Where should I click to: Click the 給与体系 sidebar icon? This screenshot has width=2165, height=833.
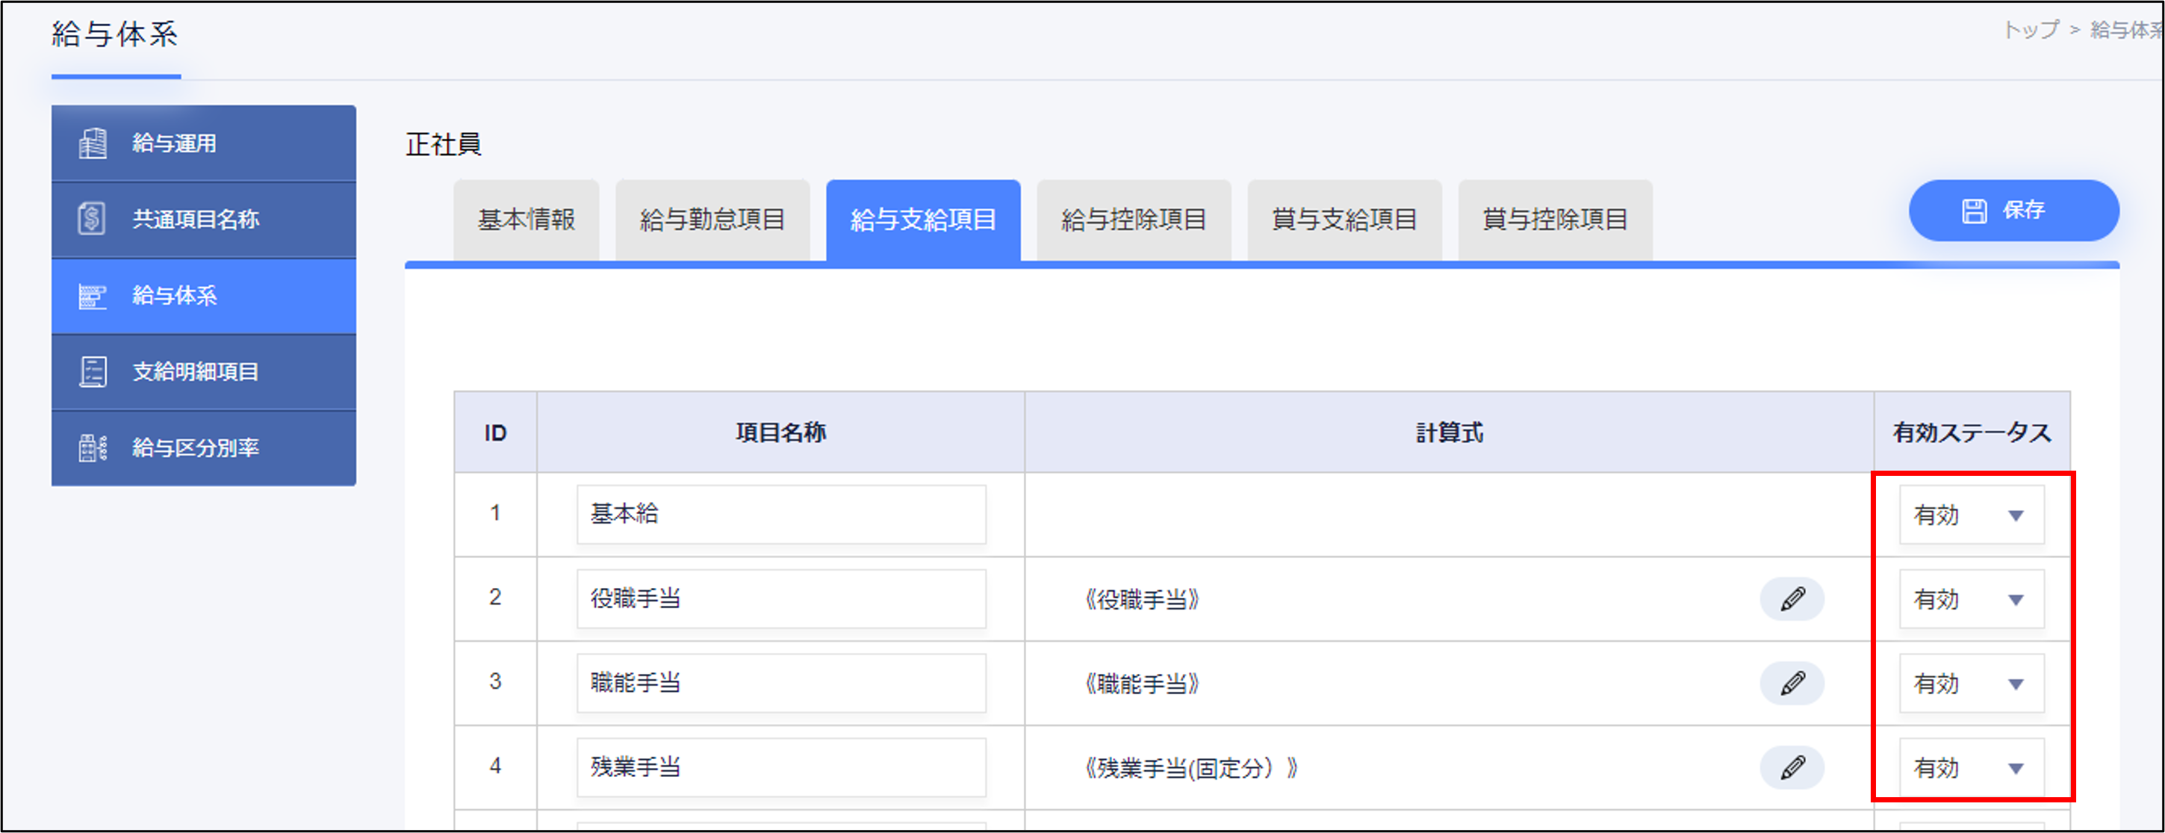[x=93, y=296]
